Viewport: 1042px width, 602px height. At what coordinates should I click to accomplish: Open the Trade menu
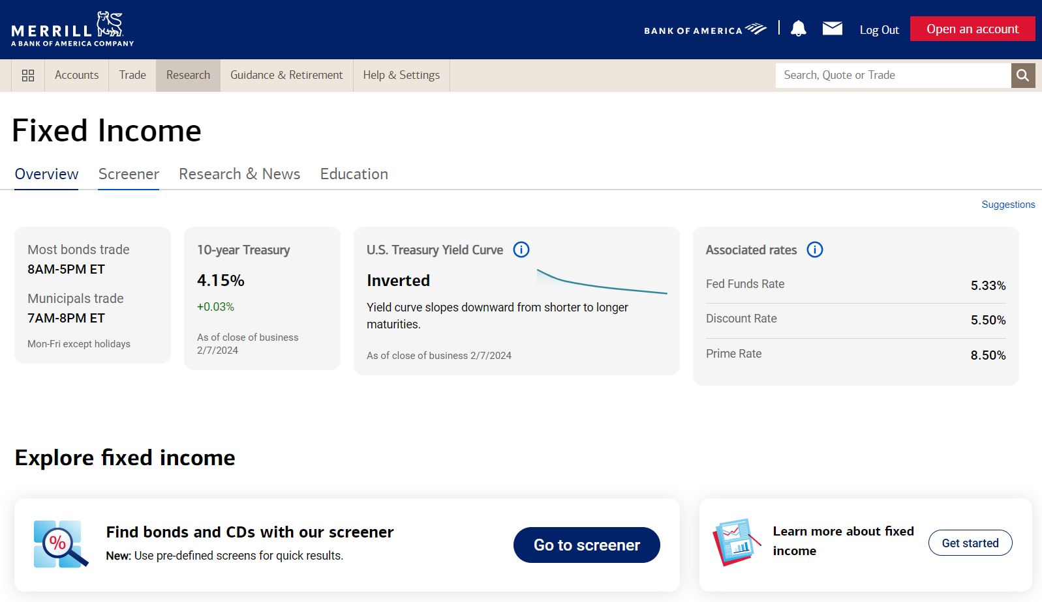point(132,76)
